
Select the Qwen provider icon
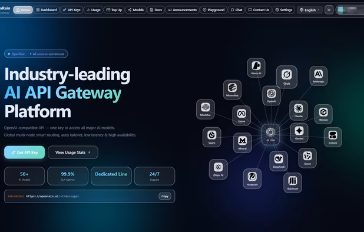(x=307, y=158)
